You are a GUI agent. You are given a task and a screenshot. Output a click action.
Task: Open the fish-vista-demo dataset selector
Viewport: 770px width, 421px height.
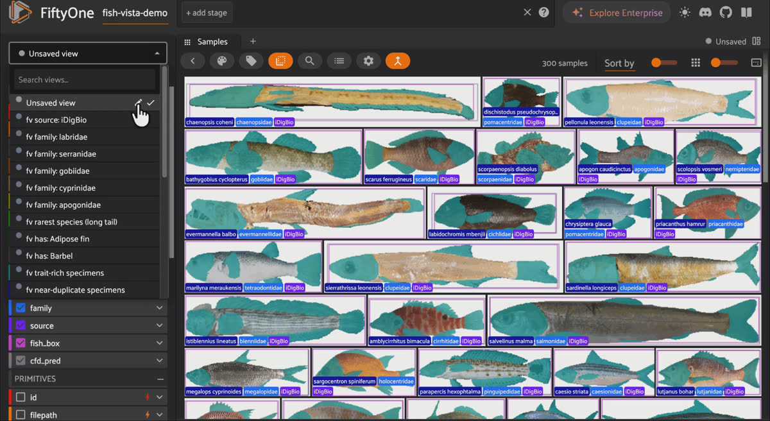pos(135,13)
